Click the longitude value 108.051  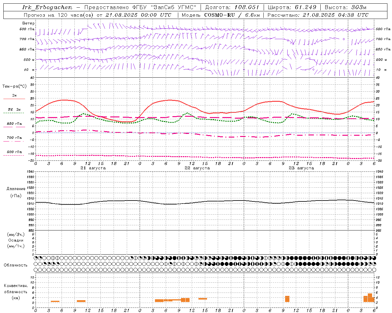(247, 7)
